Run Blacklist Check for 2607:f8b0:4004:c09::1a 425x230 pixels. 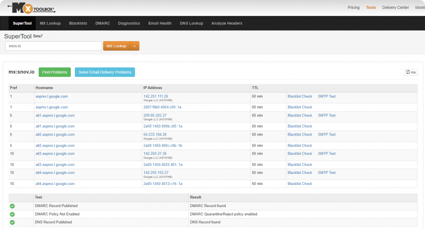[x=300, y=108]
